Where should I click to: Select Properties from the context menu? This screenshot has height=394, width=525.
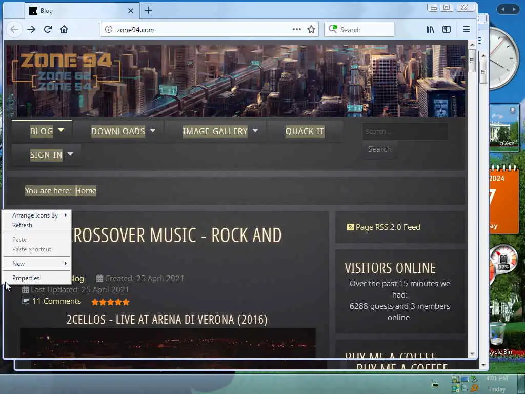pyautogui.click(x=36, y=278)
